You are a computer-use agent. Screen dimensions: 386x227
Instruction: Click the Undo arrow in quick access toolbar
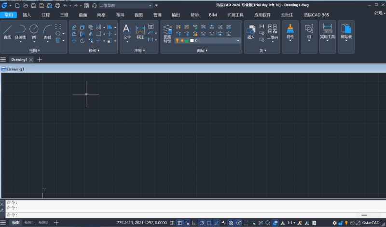point(65,5)
